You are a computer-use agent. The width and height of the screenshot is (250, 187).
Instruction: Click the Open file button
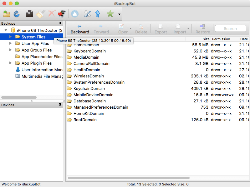123,29
